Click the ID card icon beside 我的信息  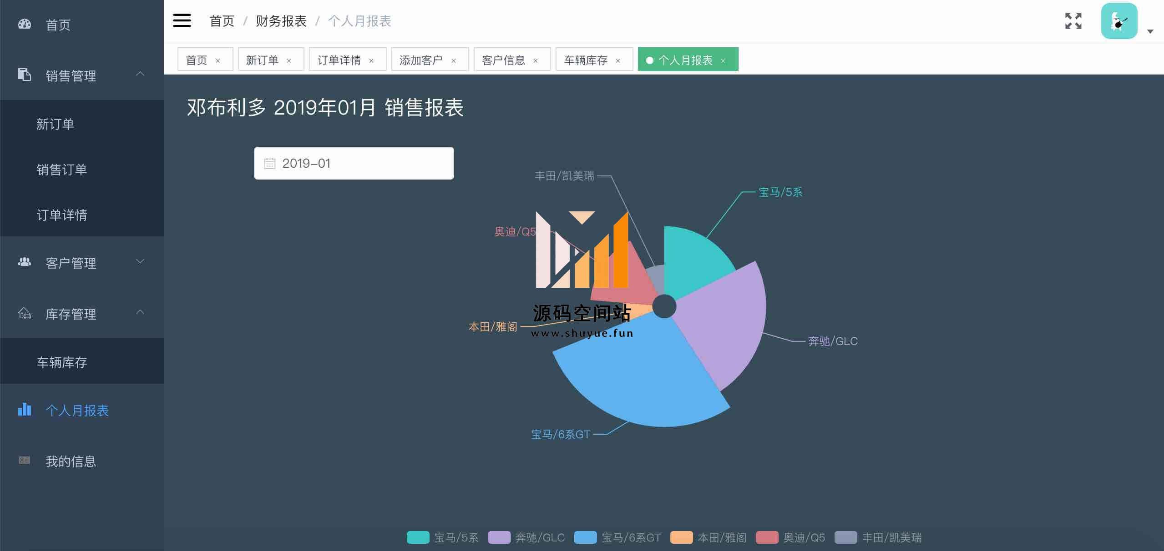pyautogui.click(x=25, y=460)
